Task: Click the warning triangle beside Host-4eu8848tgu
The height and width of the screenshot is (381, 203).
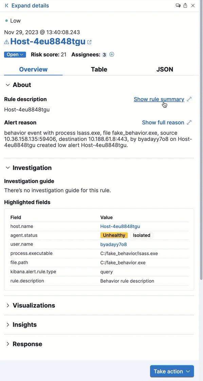Action: [6, 41]
